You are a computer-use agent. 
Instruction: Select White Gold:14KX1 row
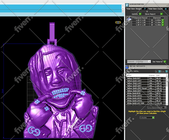tap(146, 101)
